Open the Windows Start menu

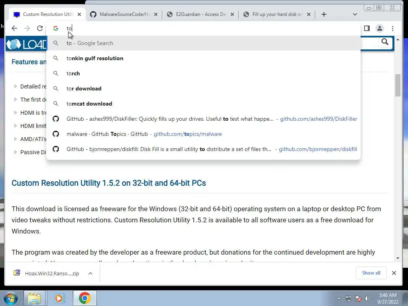(x=11, y=298)
